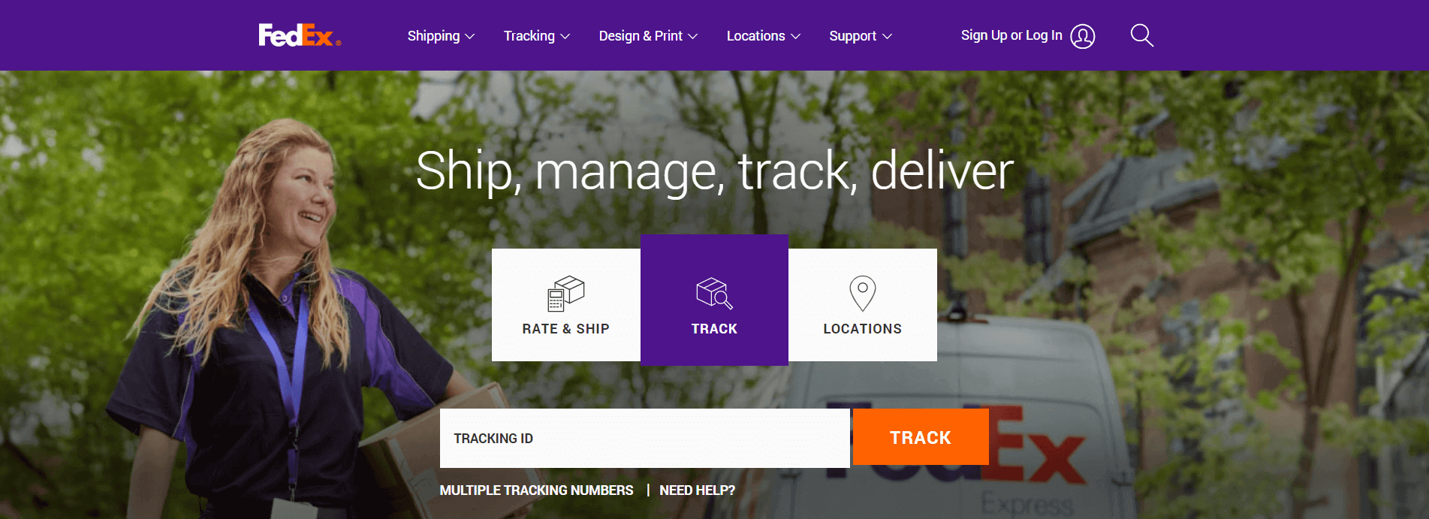Screen dimensions: 1429x519
Task: Expand the Locations chevron in navigation
Action: pos(796,36)
